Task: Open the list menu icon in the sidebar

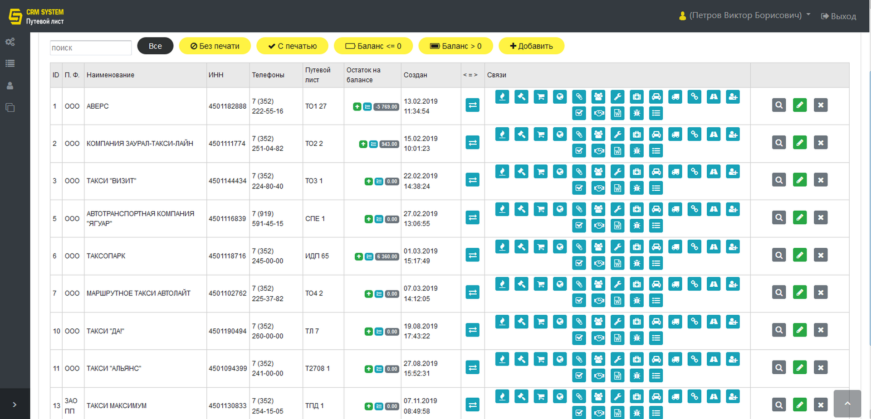Action: 10,63
